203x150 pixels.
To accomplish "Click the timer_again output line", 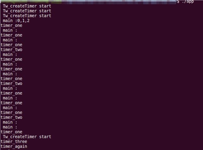I will [14, 147].
